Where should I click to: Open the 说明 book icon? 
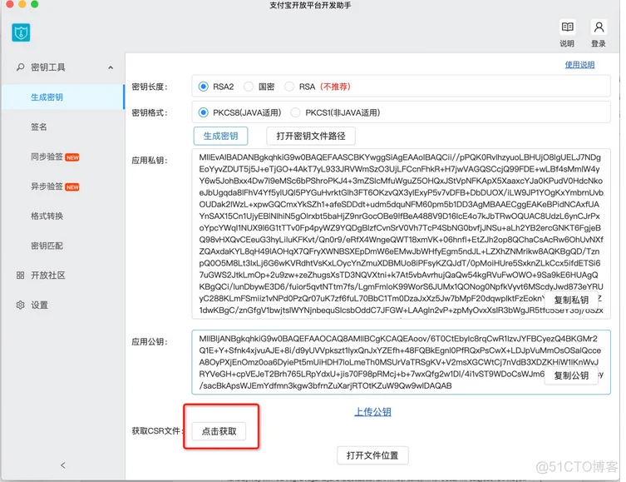[x=567, y=27]
